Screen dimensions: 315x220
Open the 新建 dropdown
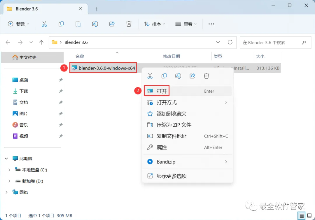click(18, 24)
